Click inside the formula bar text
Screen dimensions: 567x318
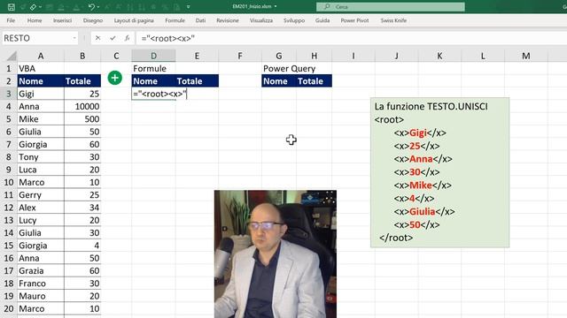point(168,38)
